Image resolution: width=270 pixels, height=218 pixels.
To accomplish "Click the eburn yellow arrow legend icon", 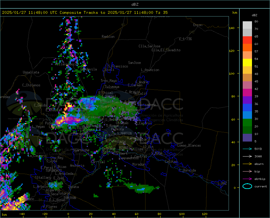I will (x=247, y=164).
